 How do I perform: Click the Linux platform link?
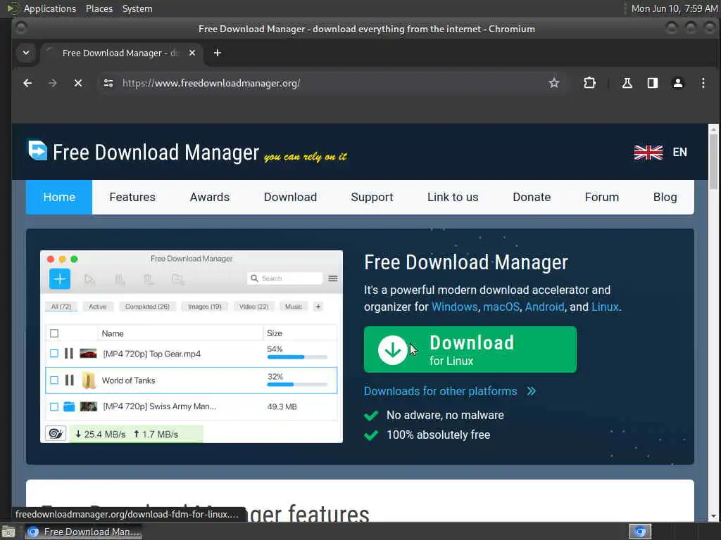click(x=605, y=307)
